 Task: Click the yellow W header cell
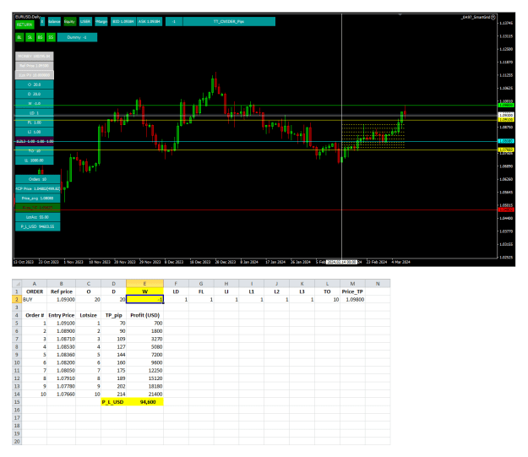point(144,291)
